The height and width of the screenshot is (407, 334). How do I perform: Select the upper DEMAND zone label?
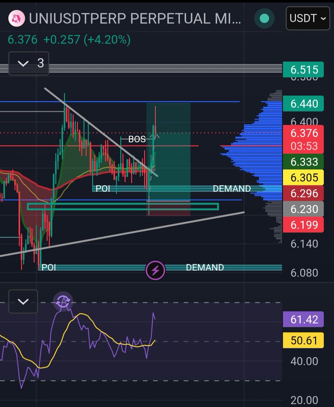232,189
